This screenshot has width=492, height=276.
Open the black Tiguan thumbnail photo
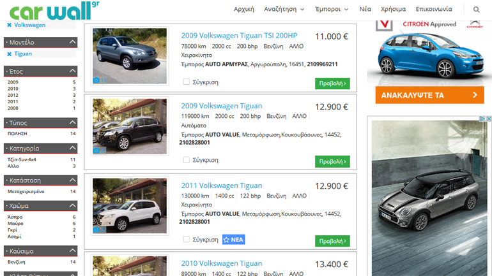[130, 126]
